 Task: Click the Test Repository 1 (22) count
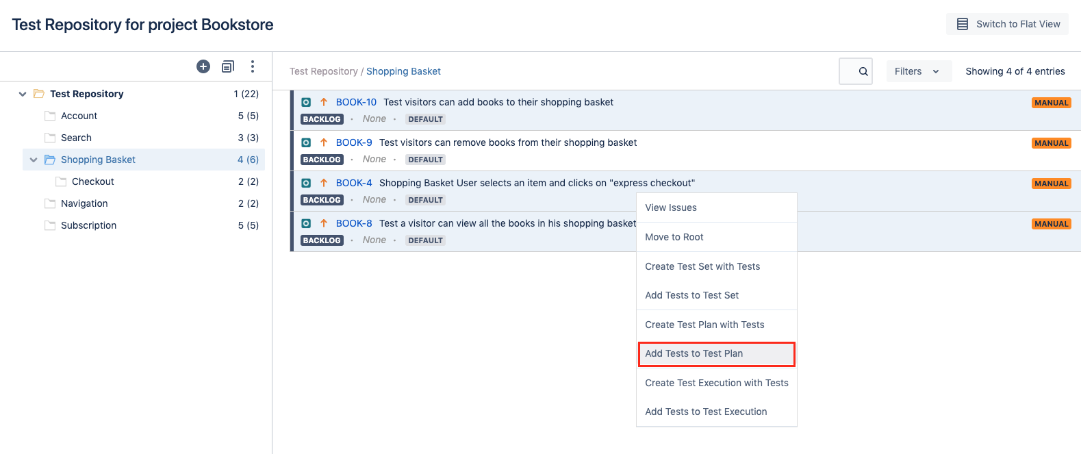click(x=246, y=94)
